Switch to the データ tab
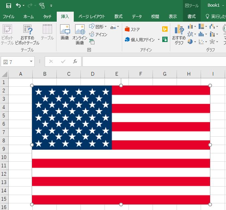The height and width of the screenshot is (210, 226). [137, 17]
